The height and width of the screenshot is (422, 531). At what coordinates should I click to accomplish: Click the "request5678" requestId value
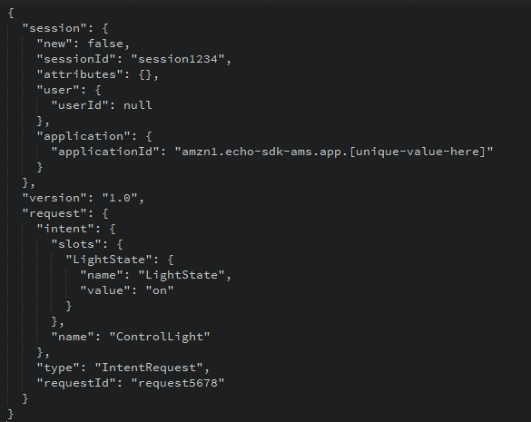(178, 383)
